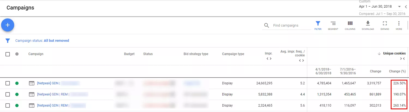Screen dimensions: 409x112
Task: Click the green status dot of second campaign
Action: click(17, 94)
